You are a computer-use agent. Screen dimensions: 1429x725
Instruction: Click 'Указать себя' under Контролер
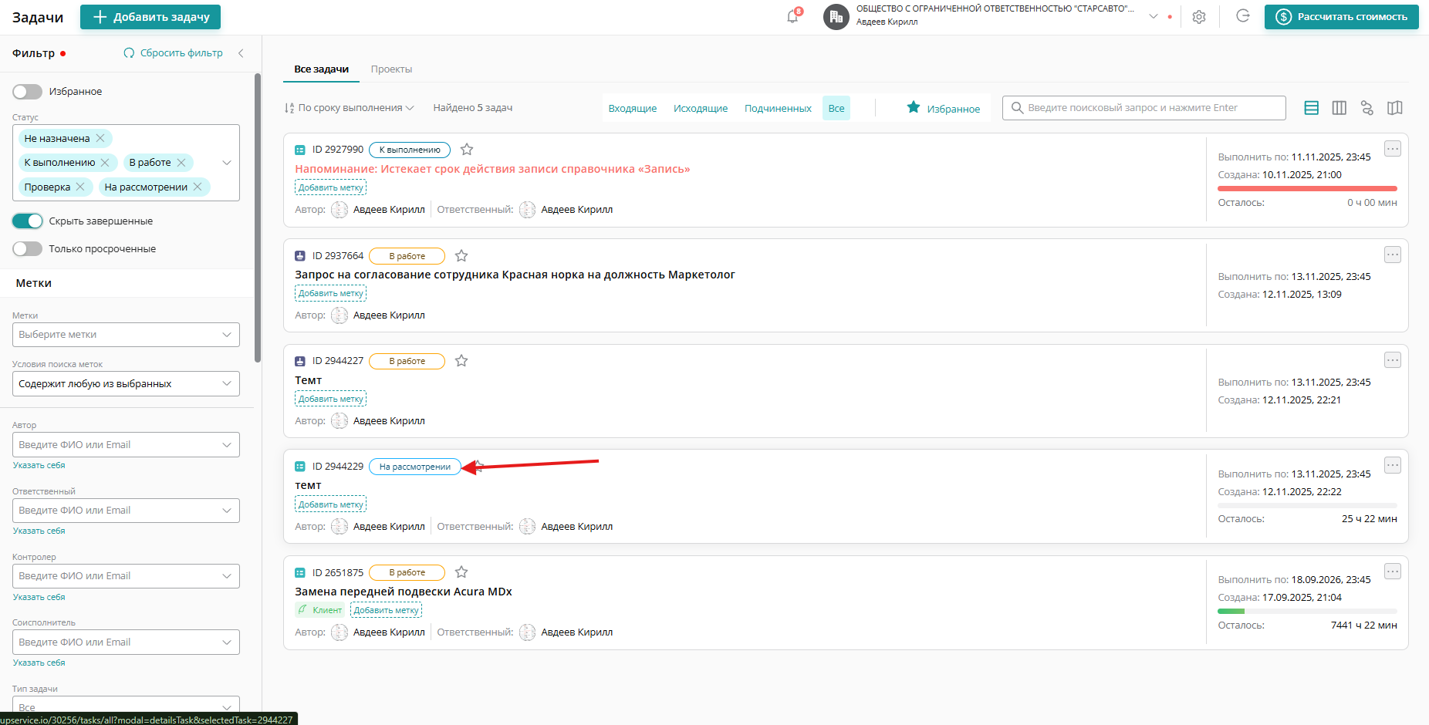(x=39, y=598)
